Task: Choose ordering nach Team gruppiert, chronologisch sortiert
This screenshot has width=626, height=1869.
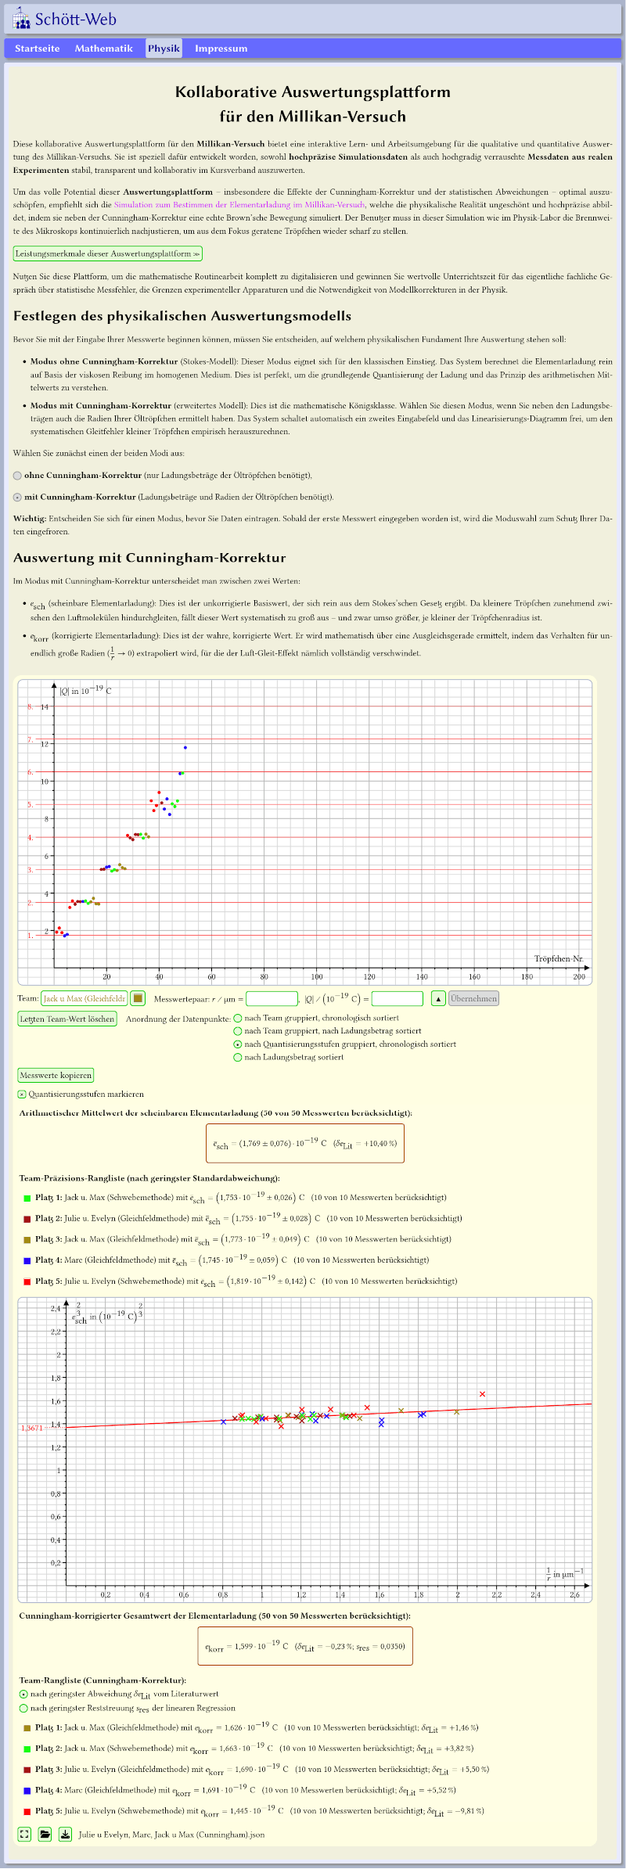Action: (238, 1019)
